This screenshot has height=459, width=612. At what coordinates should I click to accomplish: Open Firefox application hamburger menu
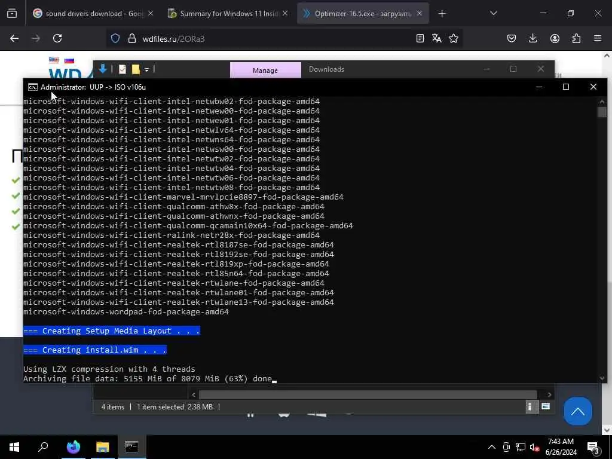tap(598, 38)
